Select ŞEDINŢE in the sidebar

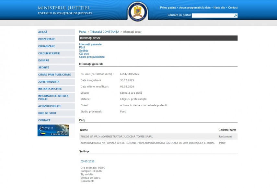44,67
